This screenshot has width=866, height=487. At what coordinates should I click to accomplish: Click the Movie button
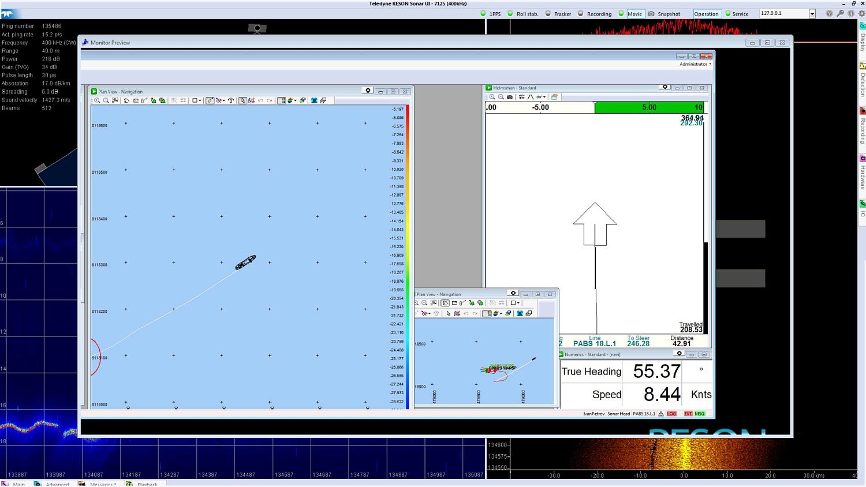point(634,14)
